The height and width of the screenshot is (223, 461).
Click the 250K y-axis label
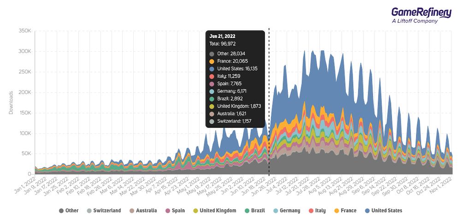25,72
